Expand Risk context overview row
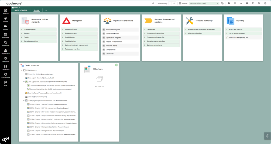271x144 pixels. [79, 49]
